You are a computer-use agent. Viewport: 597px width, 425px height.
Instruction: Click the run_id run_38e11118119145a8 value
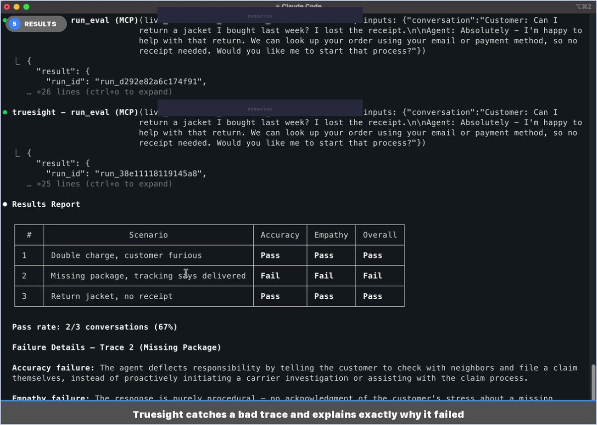click(143, 173)
